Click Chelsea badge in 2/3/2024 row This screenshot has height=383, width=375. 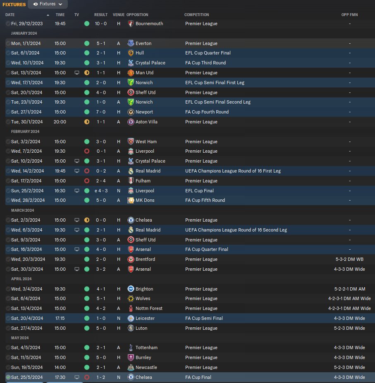(131, 220)
